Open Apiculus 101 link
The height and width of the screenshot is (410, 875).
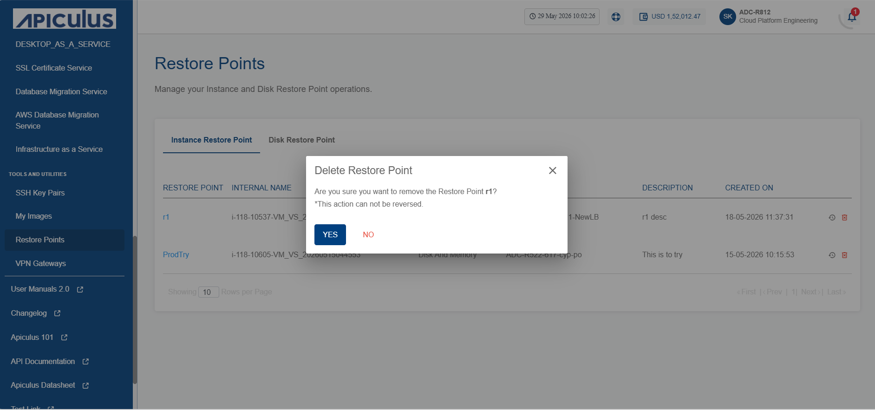point(32,337)
